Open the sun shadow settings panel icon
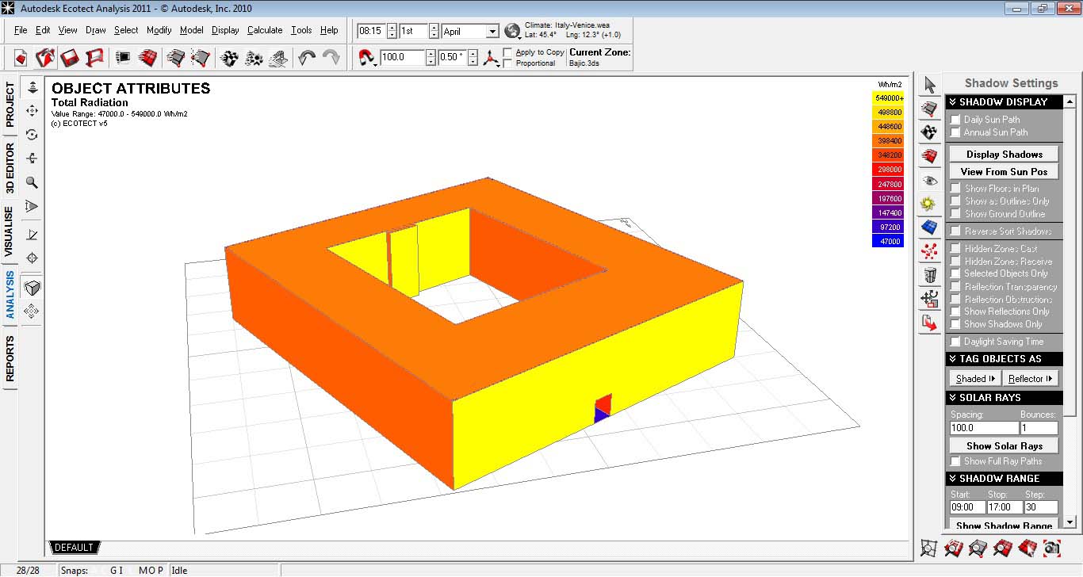1083x577 pixels. (x=929, y=204)
